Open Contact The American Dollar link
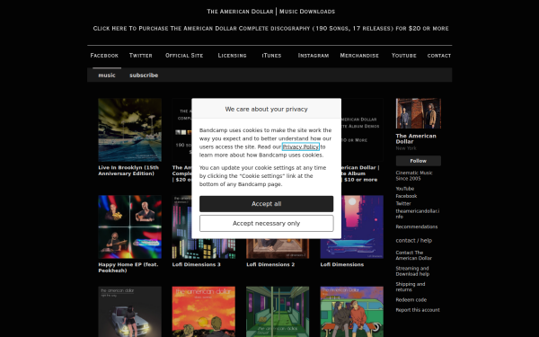Viewport: 539px width, 337px height. 413,255
